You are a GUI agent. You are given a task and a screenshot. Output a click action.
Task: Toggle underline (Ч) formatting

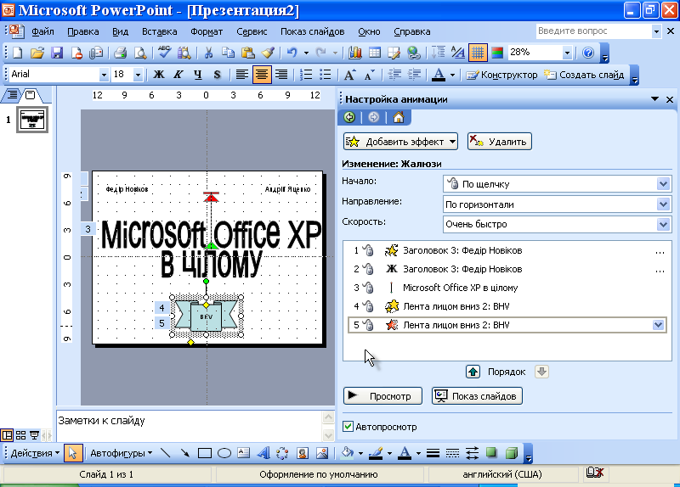click(198, 75)
